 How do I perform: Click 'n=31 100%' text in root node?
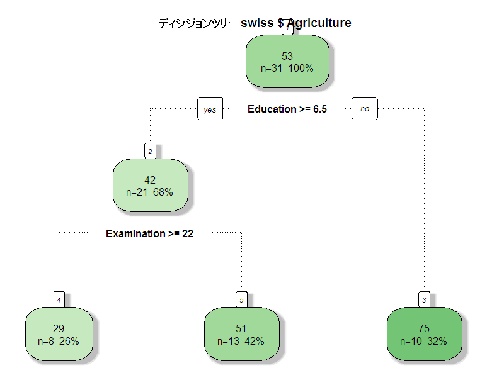287,68
